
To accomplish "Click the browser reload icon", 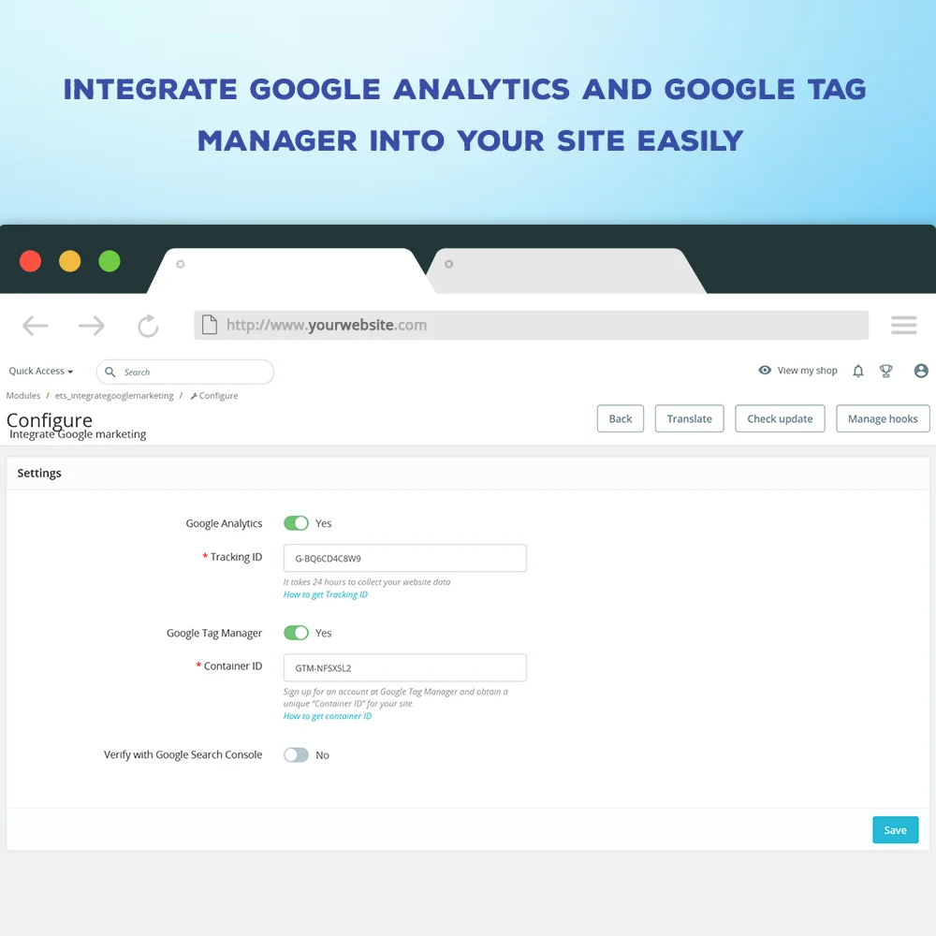I will (148, 326).
